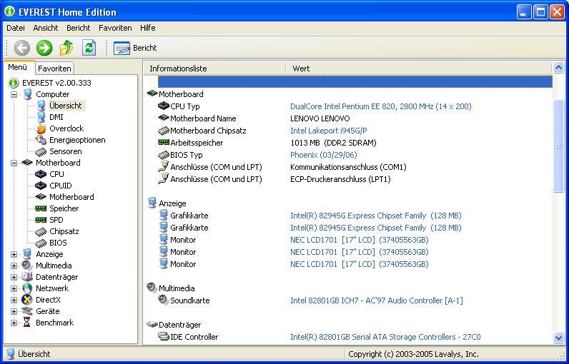Select the Overclock item in tree

[66, 128]
